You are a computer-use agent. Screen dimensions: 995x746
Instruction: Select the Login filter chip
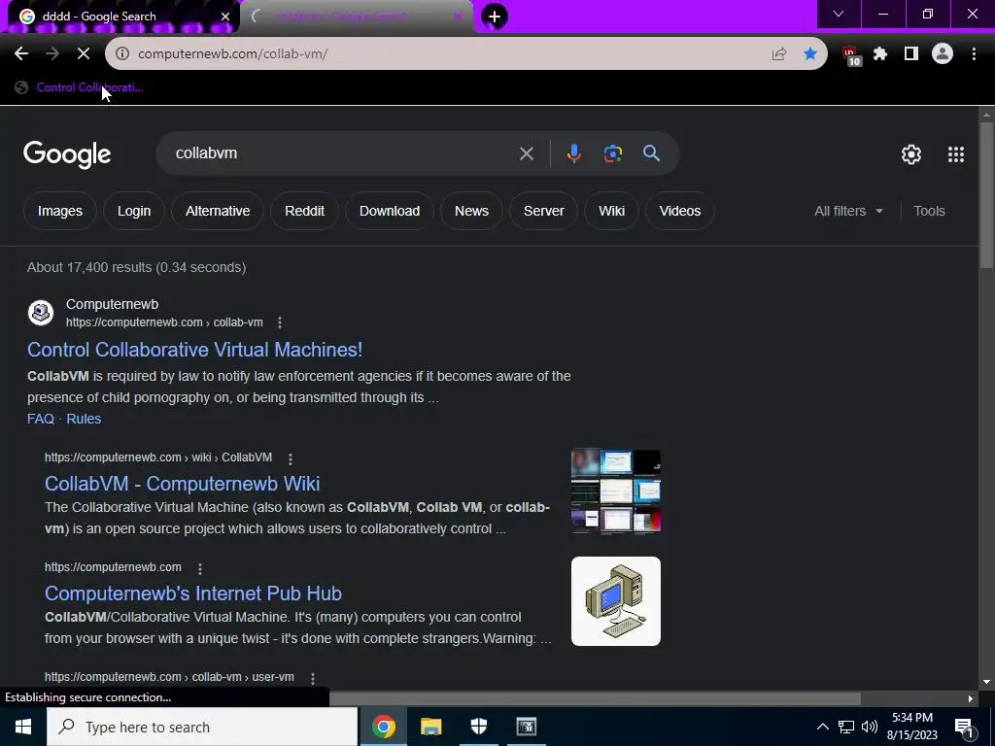pyautogui.click(x=134, y=211)
